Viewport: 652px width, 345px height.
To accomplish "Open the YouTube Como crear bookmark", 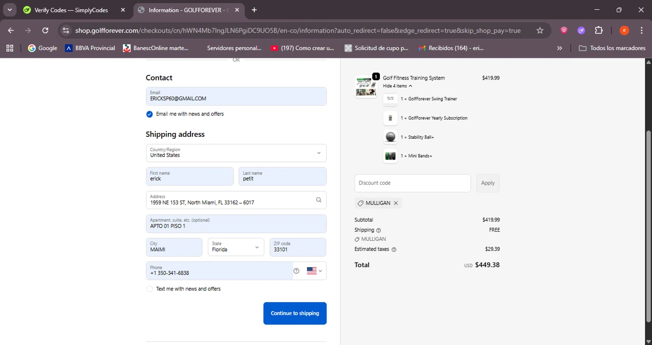I will [303, 48].
